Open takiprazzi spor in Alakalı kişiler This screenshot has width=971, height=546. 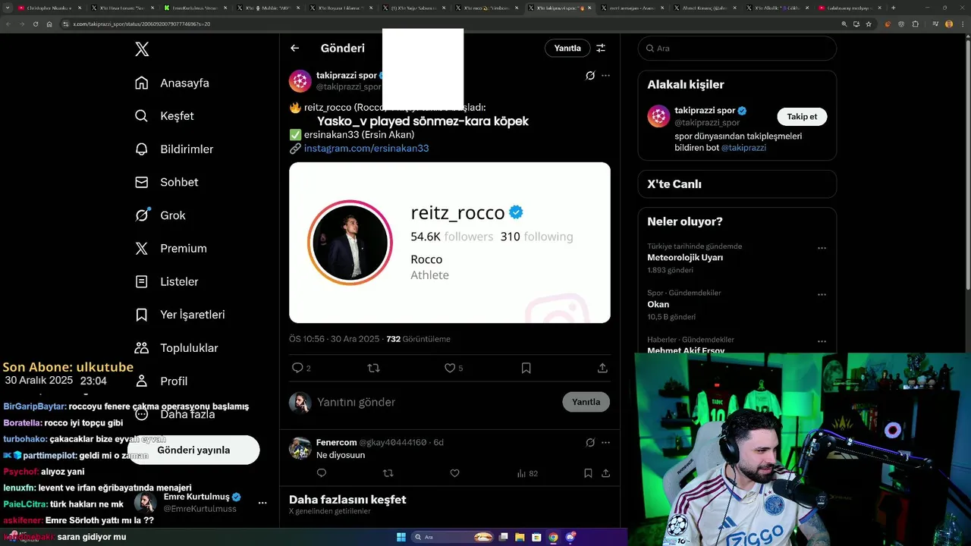point(704,111)
